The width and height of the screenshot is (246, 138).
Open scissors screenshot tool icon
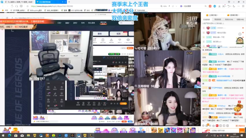coord(224,6)
